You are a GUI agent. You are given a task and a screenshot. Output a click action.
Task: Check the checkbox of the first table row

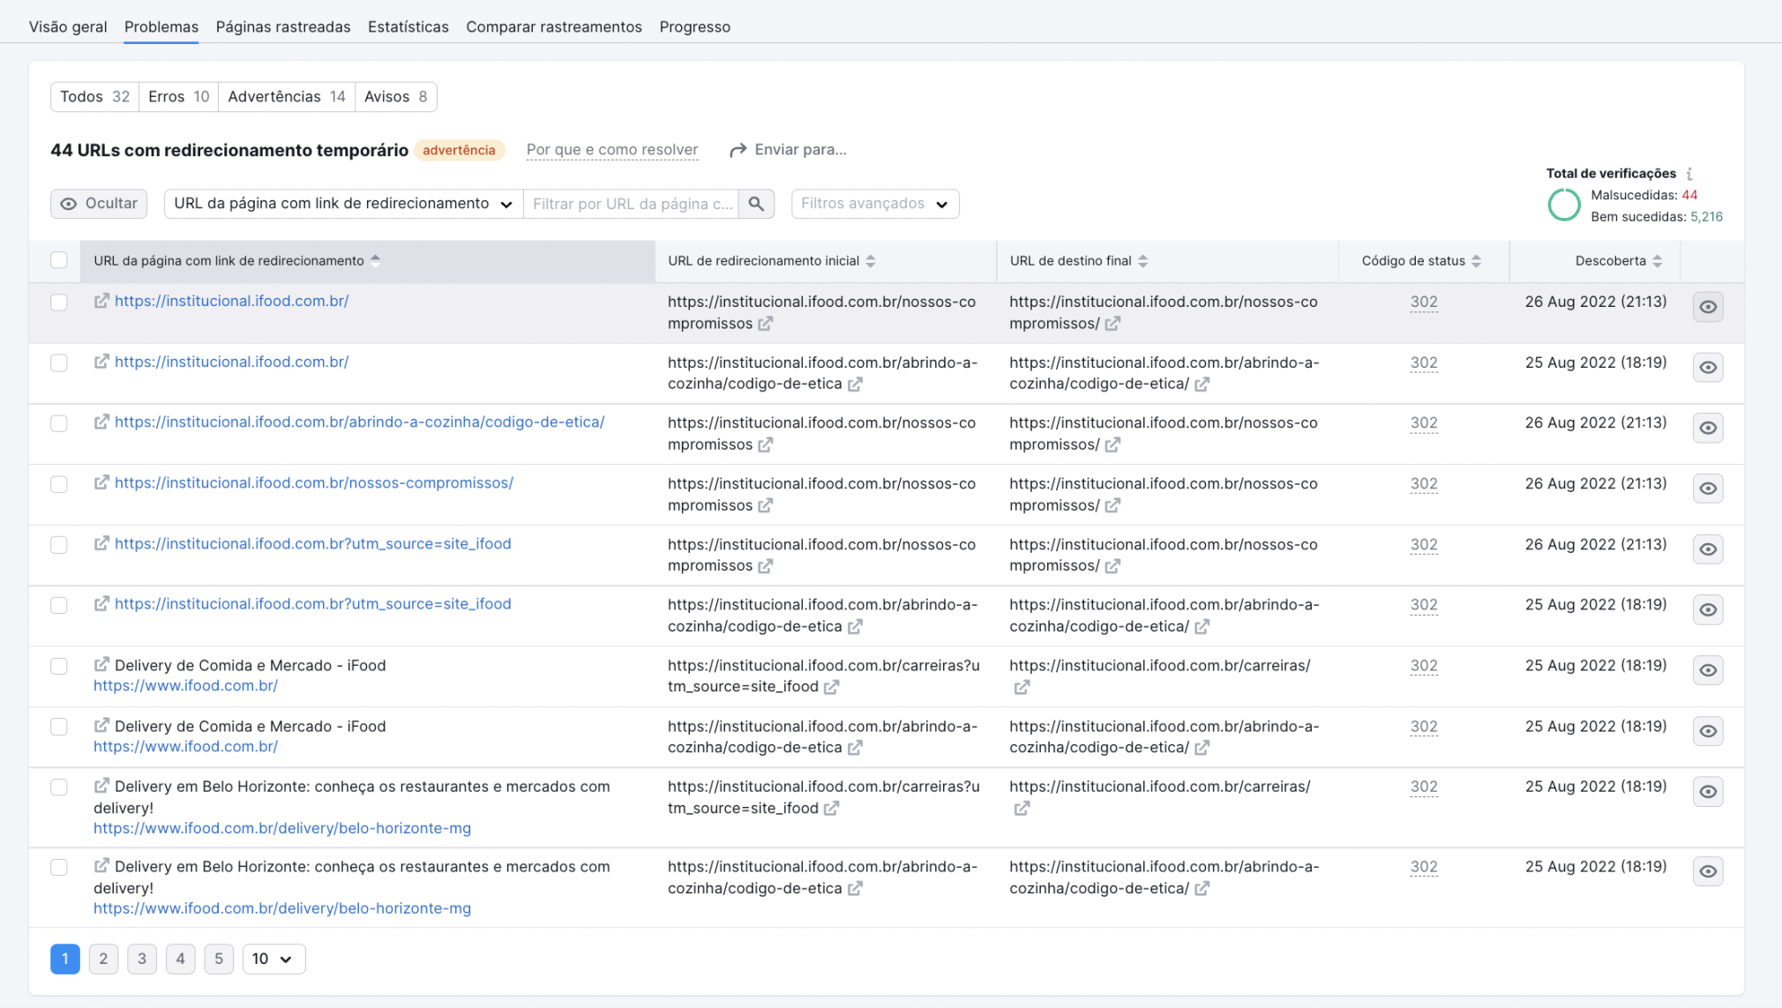(x=59, y=302)
